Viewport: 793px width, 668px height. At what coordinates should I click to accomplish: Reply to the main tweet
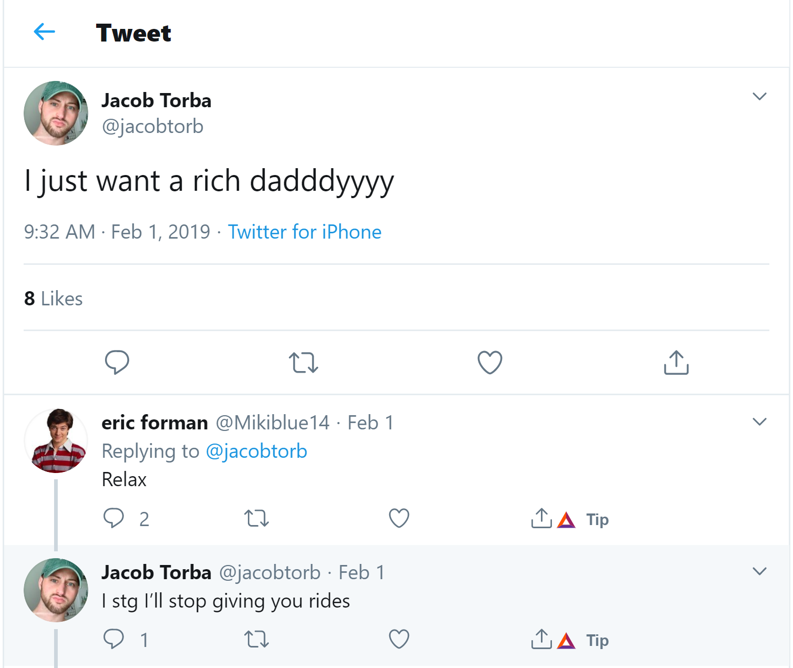[x=117, y=362]
